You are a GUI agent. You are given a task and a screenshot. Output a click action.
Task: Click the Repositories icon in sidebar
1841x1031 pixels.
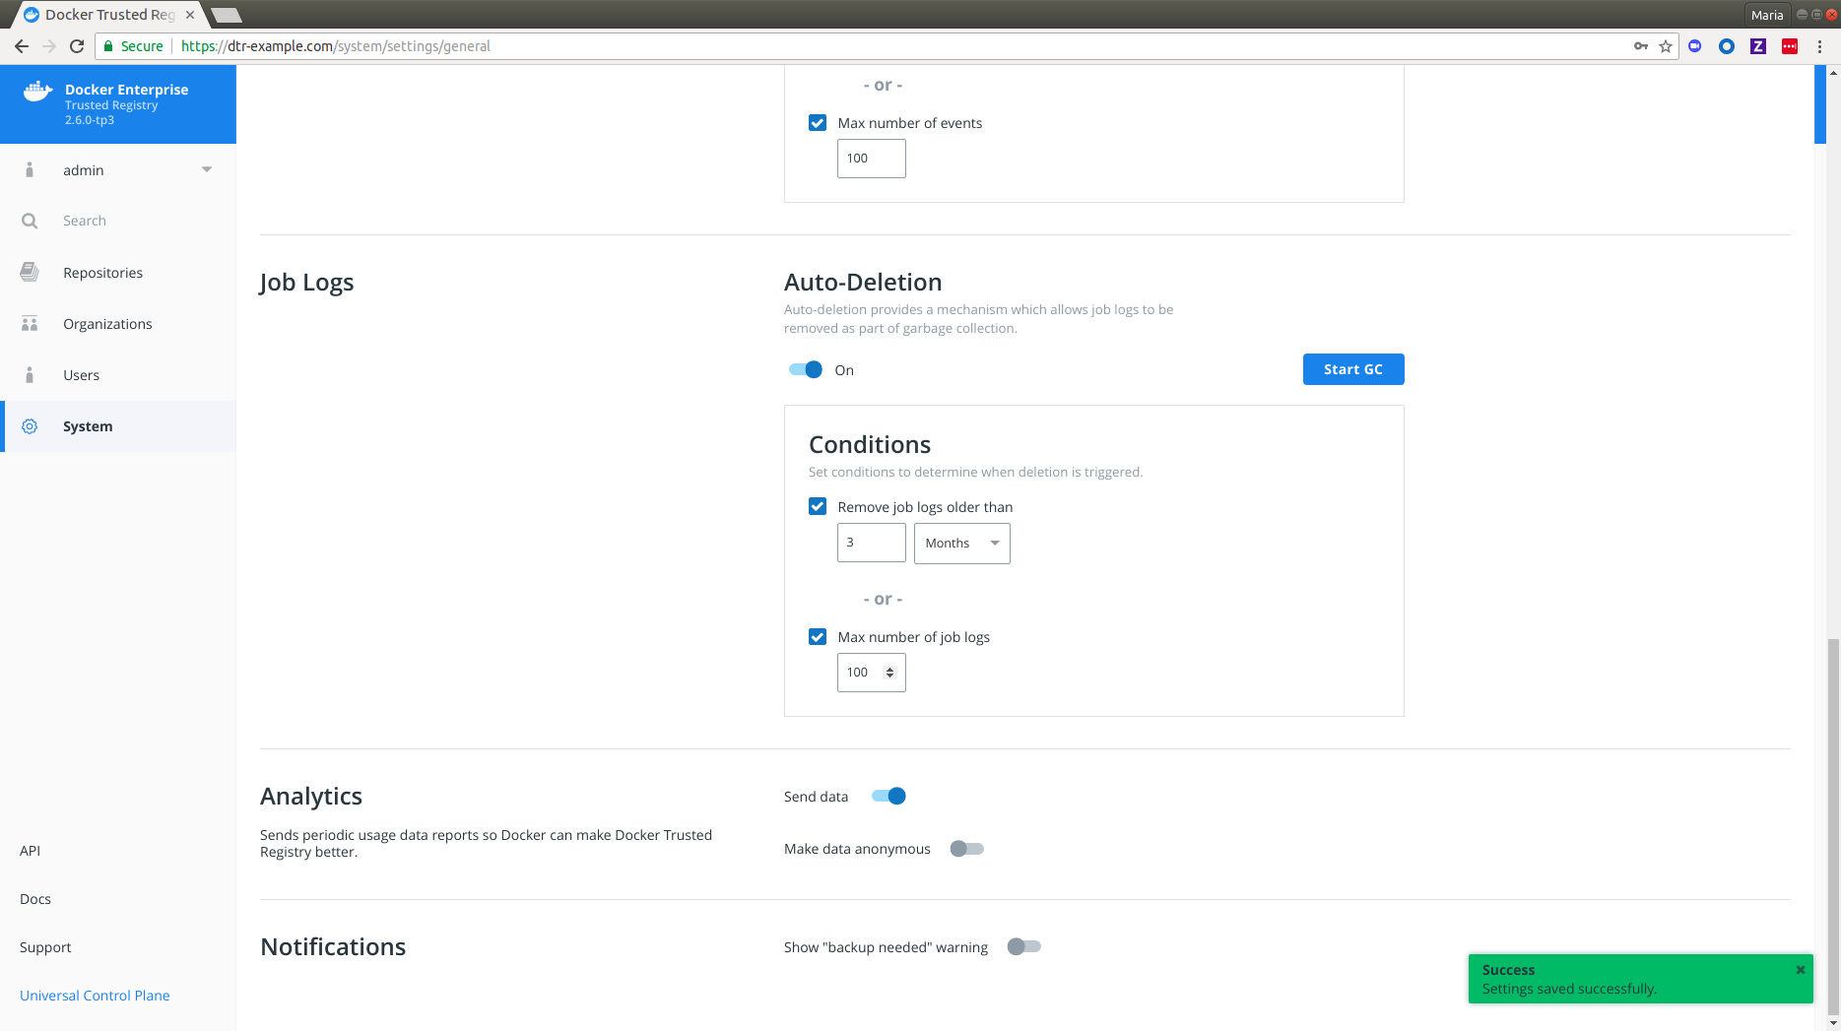[30, 273]
